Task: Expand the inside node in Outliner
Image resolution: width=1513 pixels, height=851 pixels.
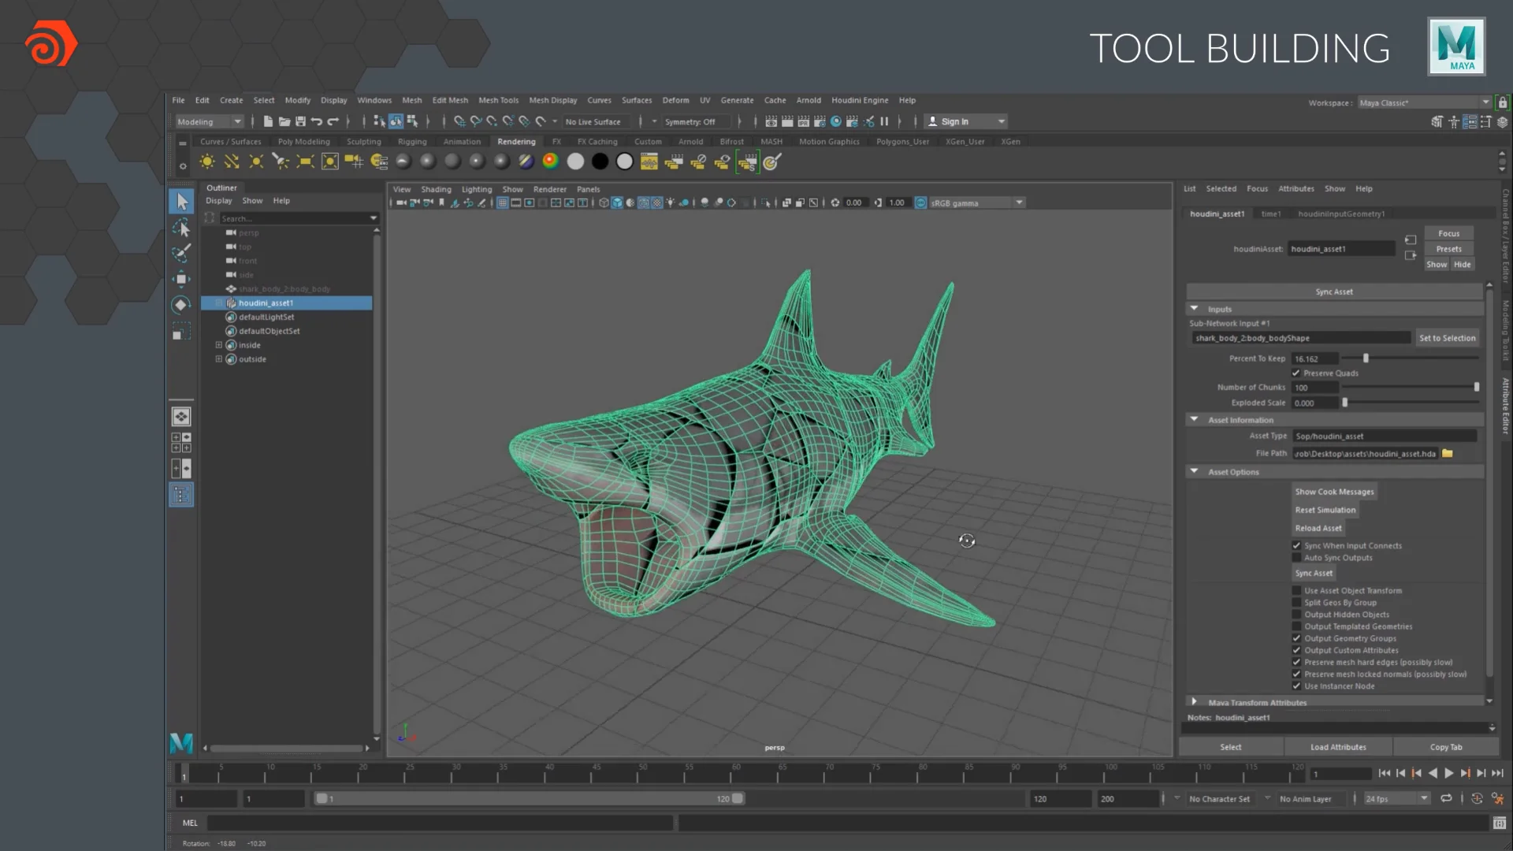Action: point(219,345)
